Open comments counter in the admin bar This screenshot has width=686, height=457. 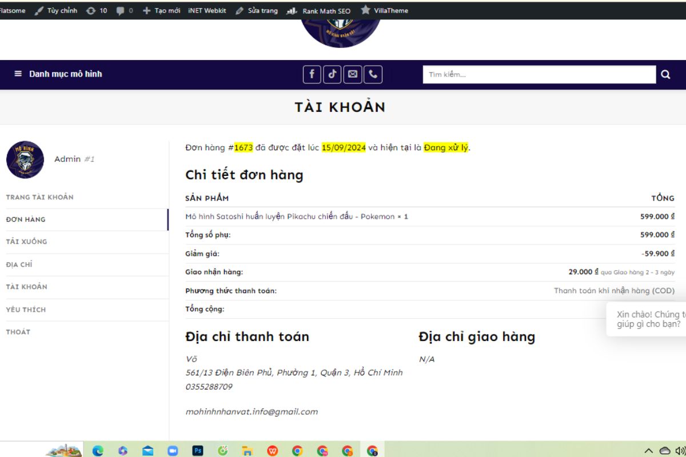tap(125, 10)
